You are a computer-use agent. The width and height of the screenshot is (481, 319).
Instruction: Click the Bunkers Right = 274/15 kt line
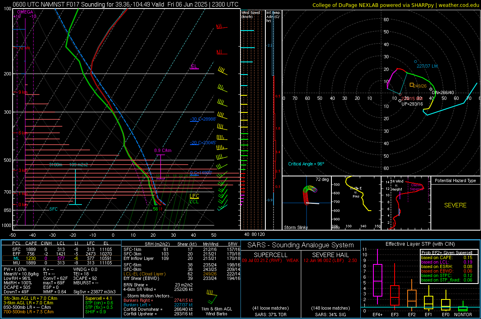point(158,300)
